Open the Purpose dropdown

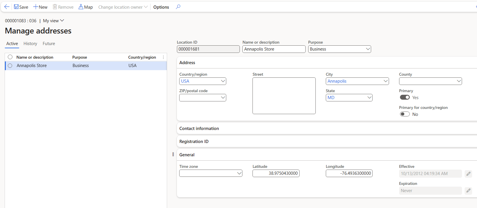[368, 49]
